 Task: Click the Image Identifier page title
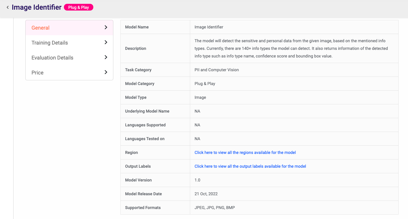(x=37, y=7)
